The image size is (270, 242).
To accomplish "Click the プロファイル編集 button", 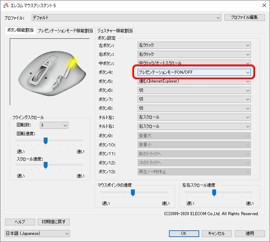I will 244,18.
